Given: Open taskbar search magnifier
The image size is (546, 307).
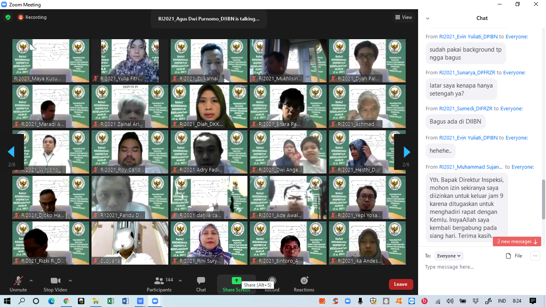Looking at the screenshot, I should (21, 301).
